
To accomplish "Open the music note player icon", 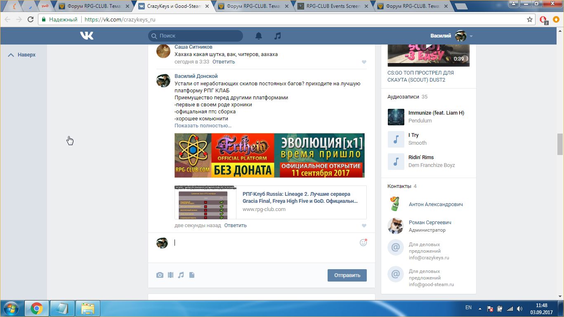I will pos(278,36).
